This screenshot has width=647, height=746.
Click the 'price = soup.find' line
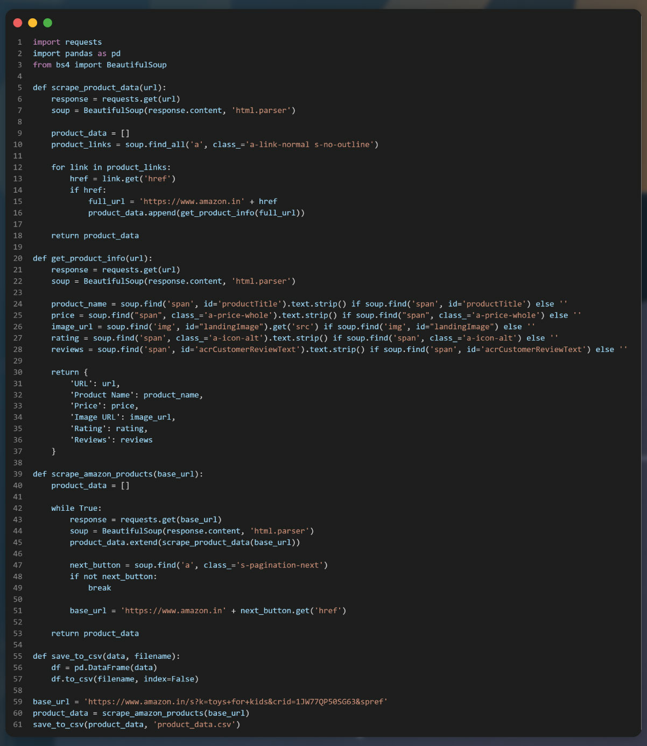click(x=317, y=315)
